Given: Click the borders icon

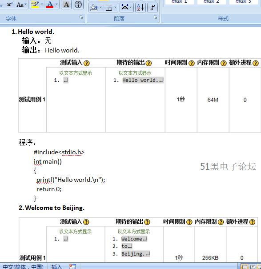Looking at the screenshot, I should click(108, 8).
